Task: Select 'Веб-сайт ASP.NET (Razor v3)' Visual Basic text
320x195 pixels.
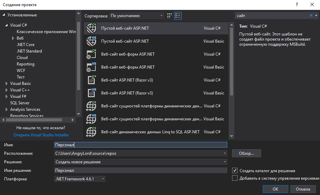Action: [x=127, y=93]
